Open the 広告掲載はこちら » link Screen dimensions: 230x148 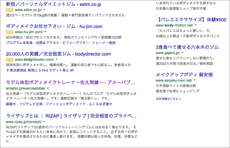pyautogui.click(x=168, y=99)
